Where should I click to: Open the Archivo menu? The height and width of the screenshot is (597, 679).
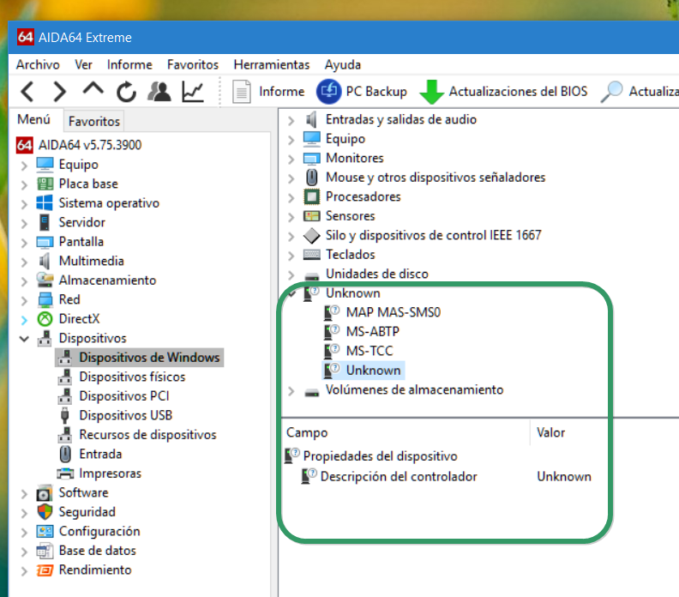38,64
